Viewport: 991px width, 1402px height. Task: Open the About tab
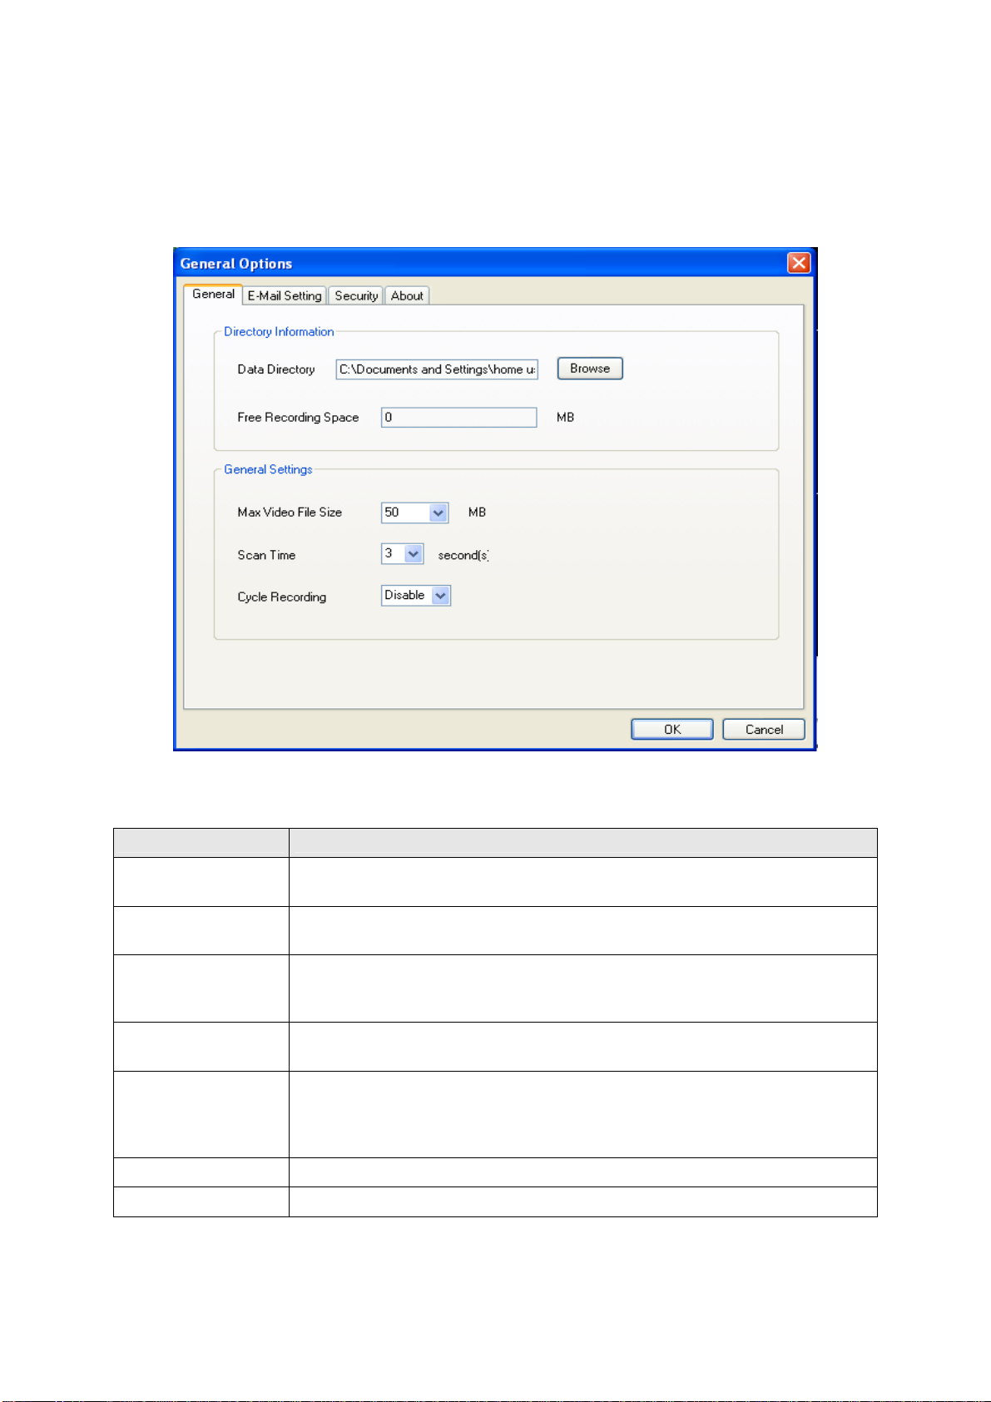407,296
